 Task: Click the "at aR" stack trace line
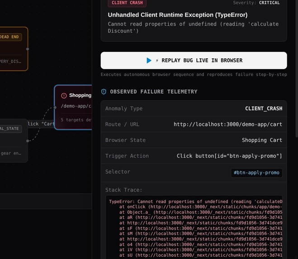coord(201,217)
